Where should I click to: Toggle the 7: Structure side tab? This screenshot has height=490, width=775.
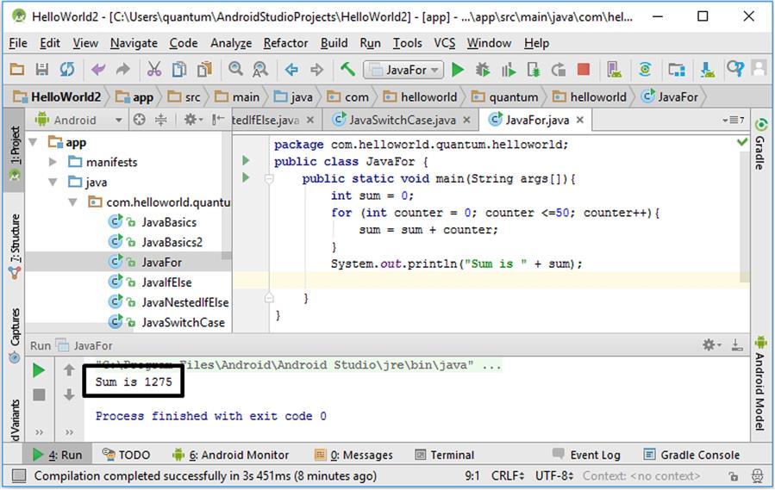(x=15, y=245)
